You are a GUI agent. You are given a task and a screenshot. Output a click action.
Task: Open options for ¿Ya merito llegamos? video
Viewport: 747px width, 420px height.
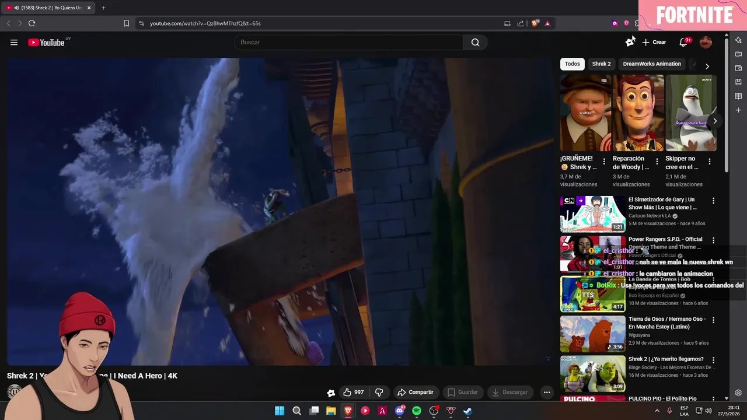pos(713,360)
